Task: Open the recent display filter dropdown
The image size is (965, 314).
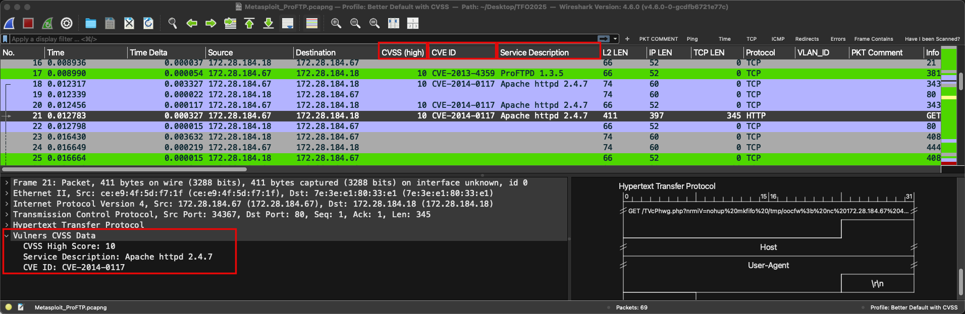Action: point(615,39)
